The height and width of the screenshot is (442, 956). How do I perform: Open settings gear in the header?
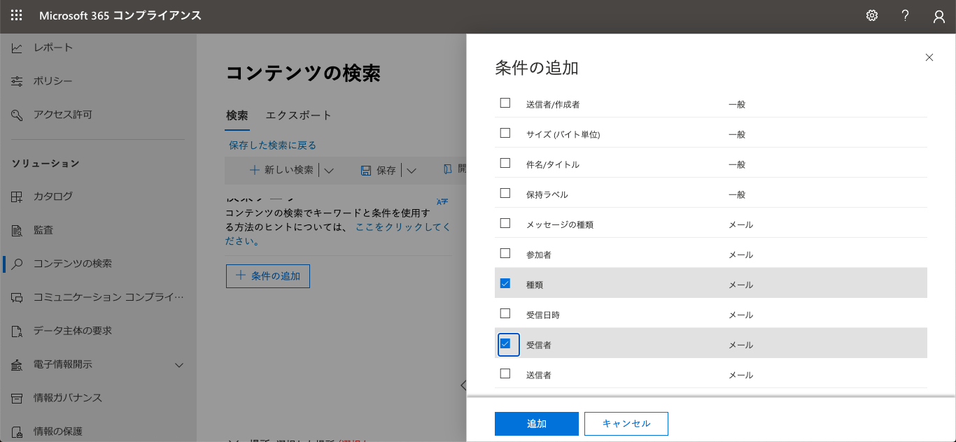pyautogui.click(x=872, y=15)
